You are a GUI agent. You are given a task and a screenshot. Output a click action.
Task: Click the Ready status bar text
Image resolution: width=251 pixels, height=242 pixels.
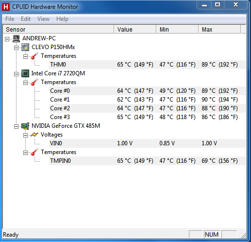11,235
